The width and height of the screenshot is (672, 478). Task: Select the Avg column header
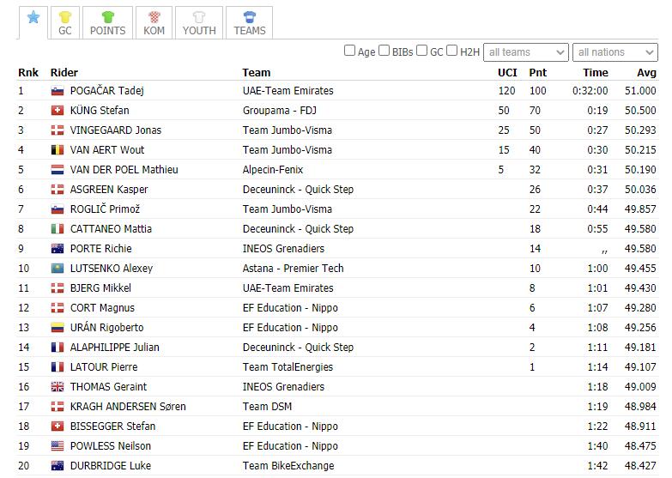tap(646, 72)
